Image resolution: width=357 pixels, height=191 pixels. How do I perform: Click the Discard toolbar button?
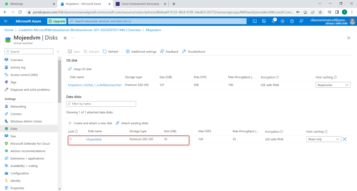tap(91, 52)
